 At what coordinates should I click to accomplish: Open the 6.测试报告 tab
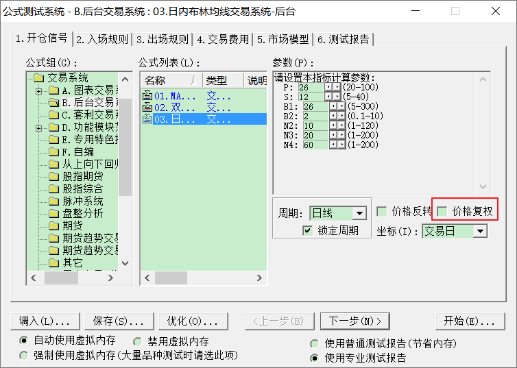tap(343, 40)
